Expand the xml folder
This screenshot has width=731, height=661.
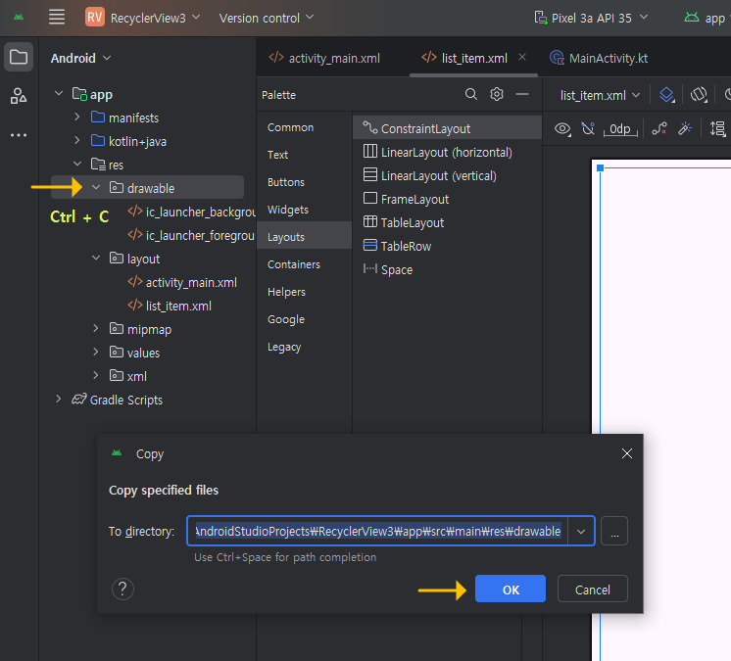pyautogui.click(x=96, y=375)
